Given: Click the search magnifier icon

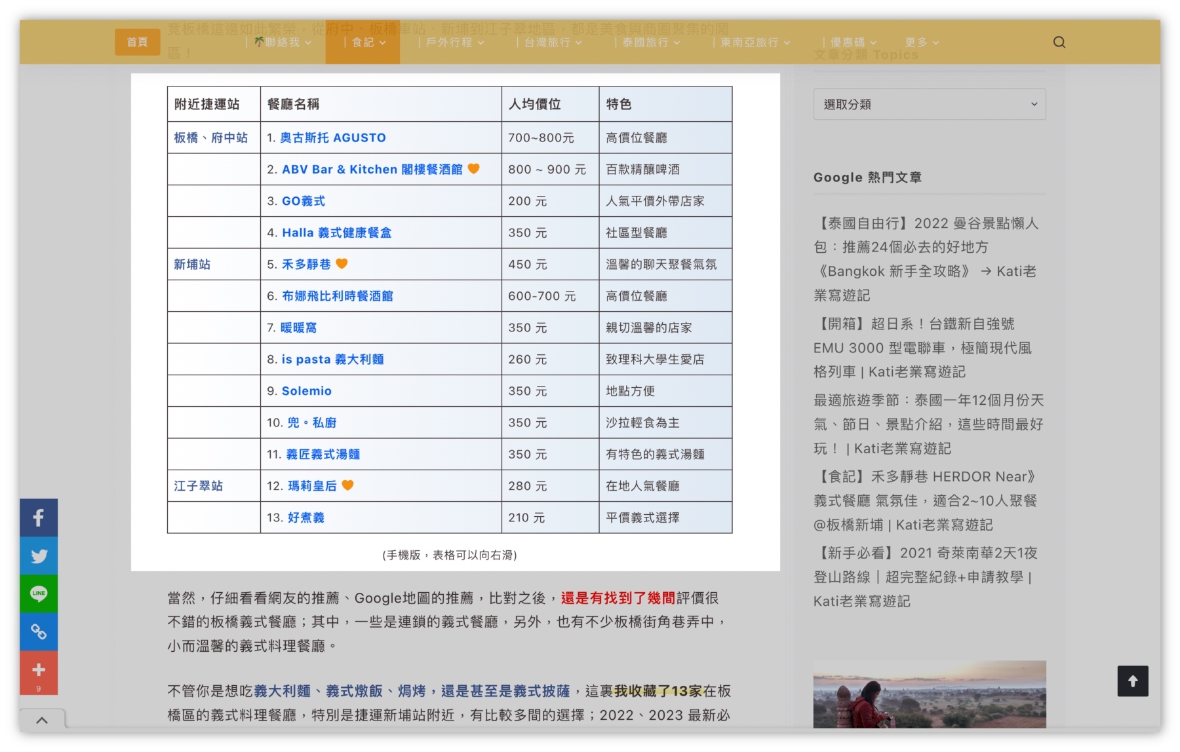Looking at the screenshot, I should (x=1059, y=43).
